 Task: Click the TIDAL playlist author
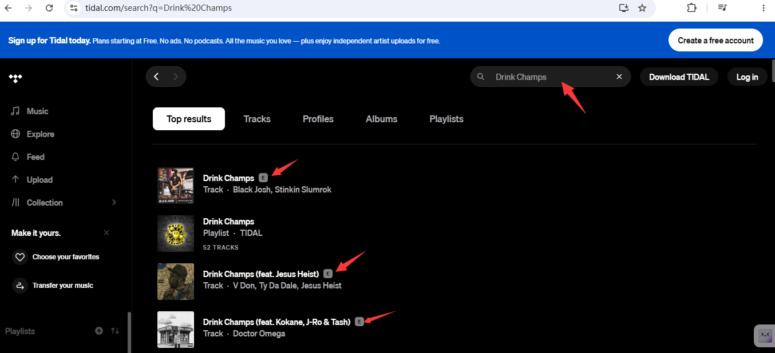click(x=251, y=233)
